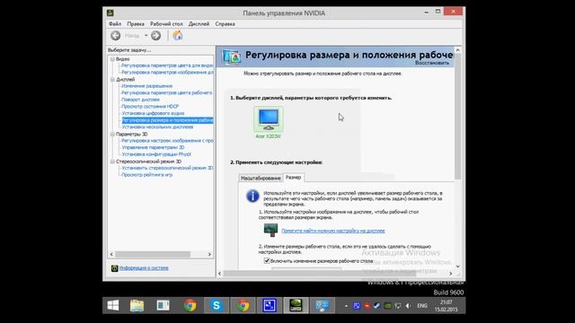
Task: Click NVIDIA logo icon in title bar
Action: 110,13
